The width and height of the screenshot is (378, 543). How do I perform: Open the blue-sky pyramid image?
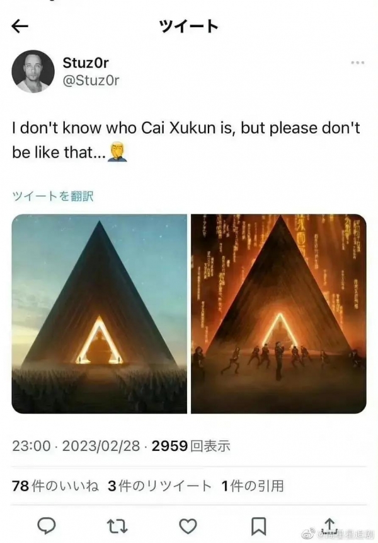100,313
